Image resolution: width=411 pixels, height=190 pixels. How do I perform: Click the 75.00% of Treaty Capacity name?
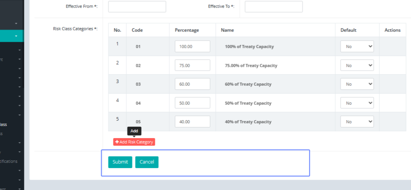click(x=251, y=65)
